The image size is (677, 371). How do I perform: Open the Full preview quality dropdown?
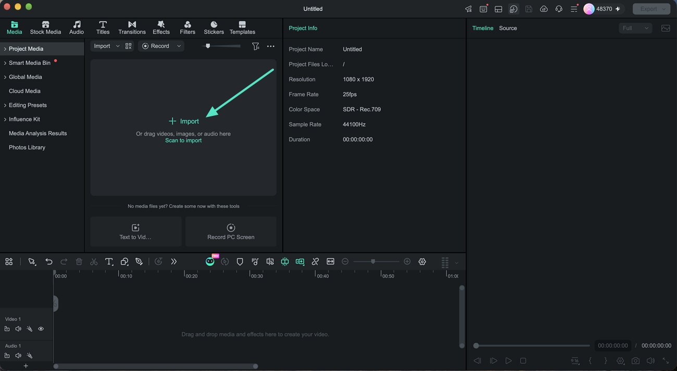pos(635,28)
